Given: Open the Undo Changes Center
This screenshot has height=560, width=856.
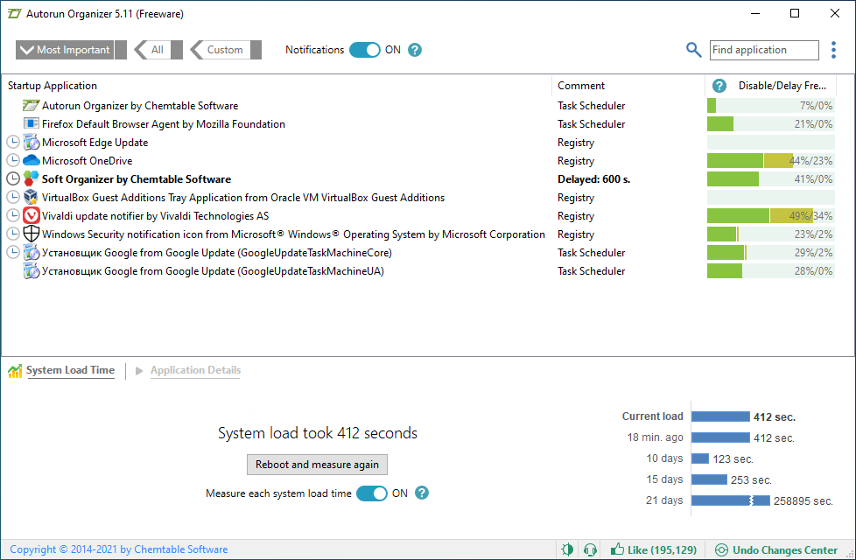Looking at the screenshot, I should coord(776,549).
